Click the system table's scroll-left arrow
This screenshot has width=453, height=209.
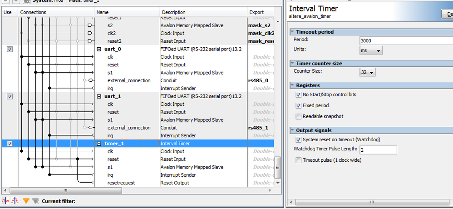[5, 190]
